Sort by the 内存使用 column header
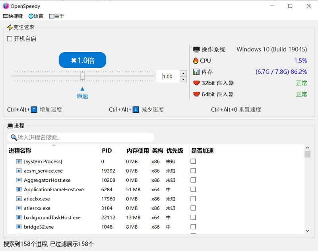The image size is (318, 251). click(x=138, y=151)
